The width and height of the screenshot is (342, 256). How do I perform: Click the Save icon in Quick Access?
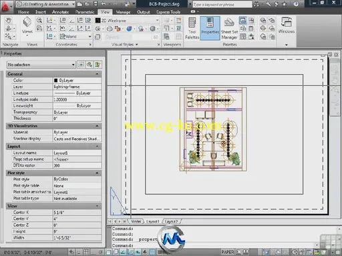tap(96, 4)
